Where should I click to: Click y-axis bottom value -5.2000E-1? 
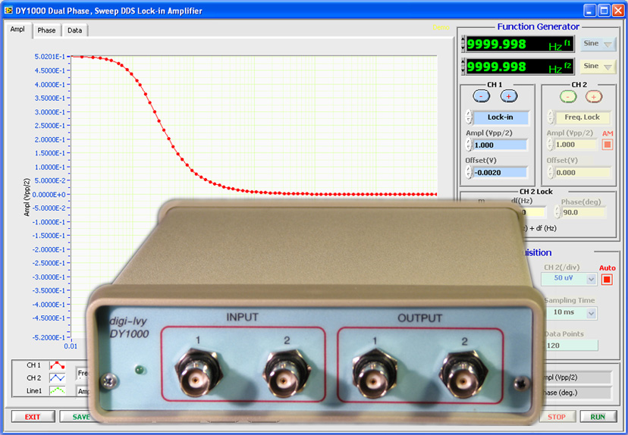point(49,337)
